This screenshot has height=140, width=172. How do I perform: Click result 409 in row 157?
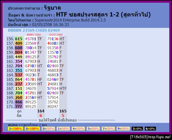click(x=19, y=44)
